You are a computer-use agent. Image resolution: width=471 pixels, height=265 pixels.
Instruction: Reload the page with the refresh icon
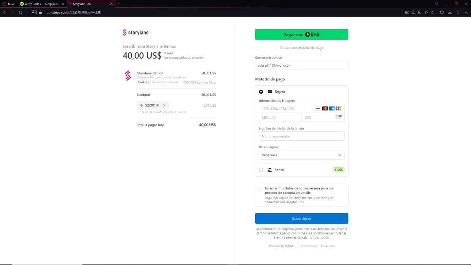point(21,12)
